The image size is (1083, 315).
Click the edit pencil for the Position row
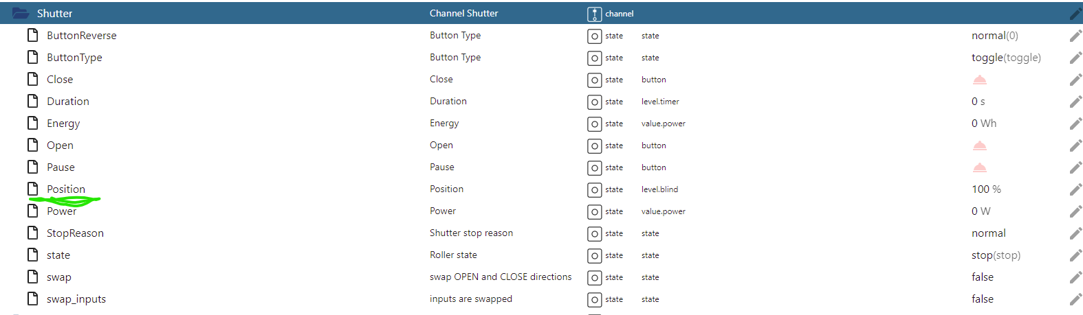point(1075,189)
